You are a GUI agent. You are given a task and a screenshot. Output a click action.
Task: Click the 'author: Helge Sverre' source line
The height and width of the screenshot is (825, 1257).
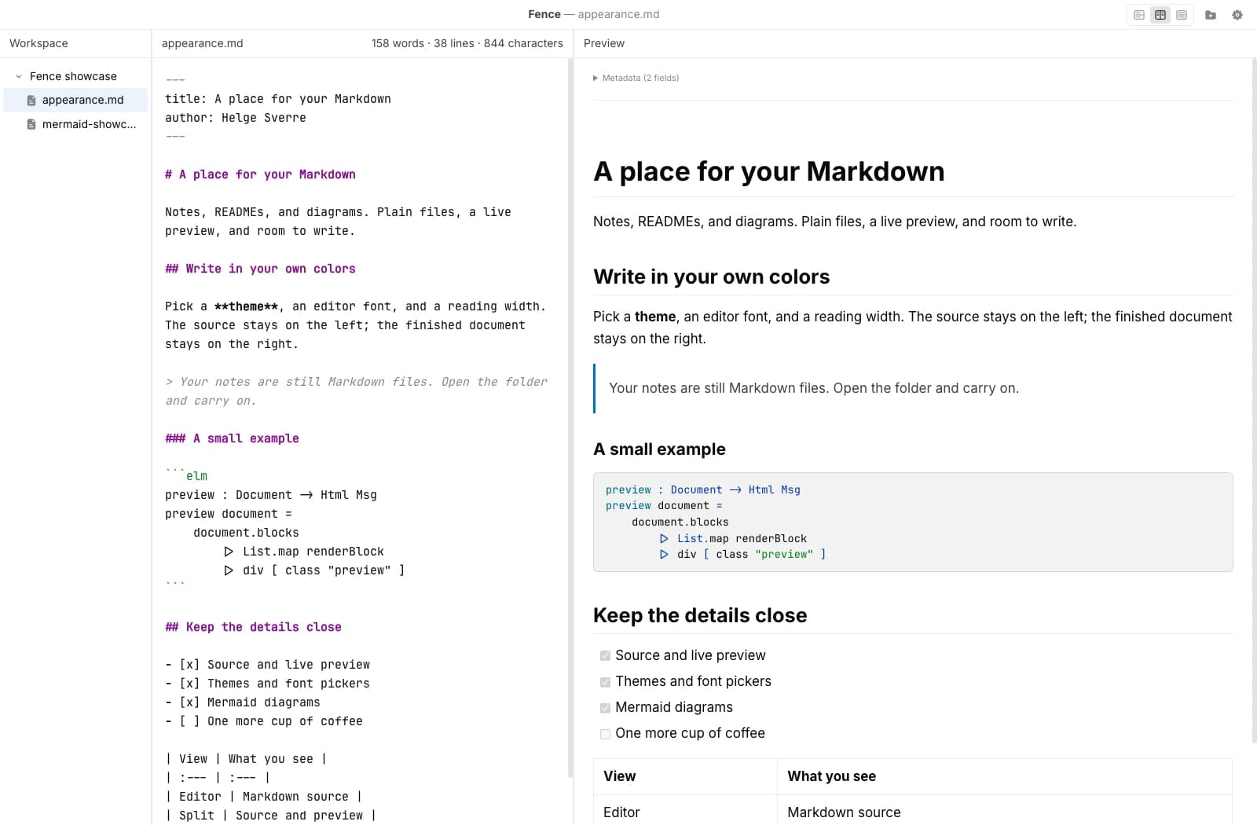tap(236, 118)
